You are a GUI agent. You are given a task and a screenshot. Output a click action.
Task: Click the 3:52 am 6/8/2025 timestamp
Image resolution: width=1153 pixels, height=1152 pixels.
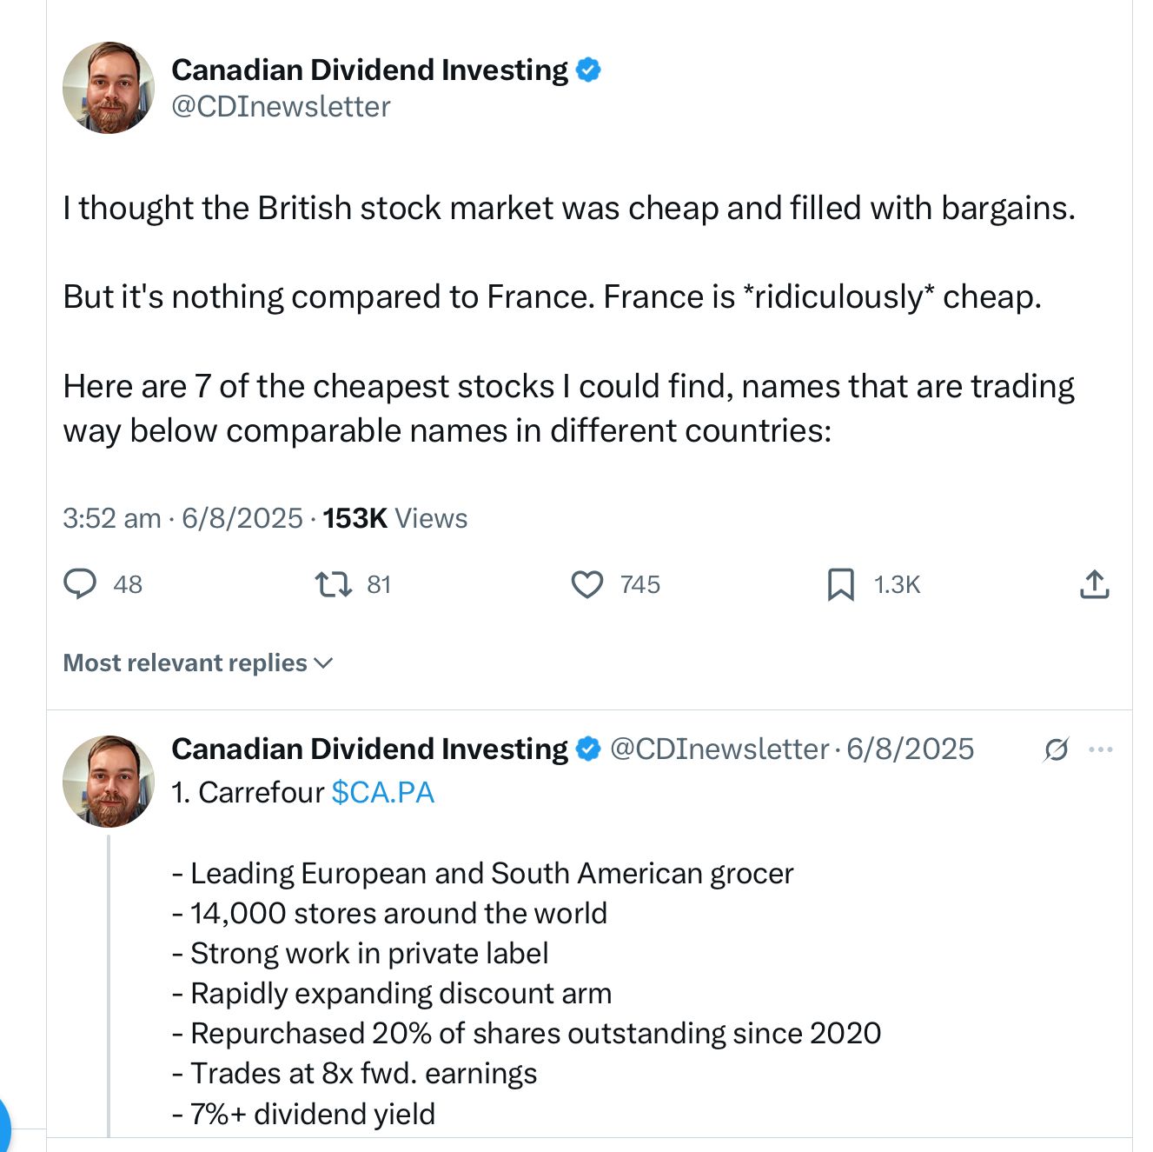click(x=182, y=518)
